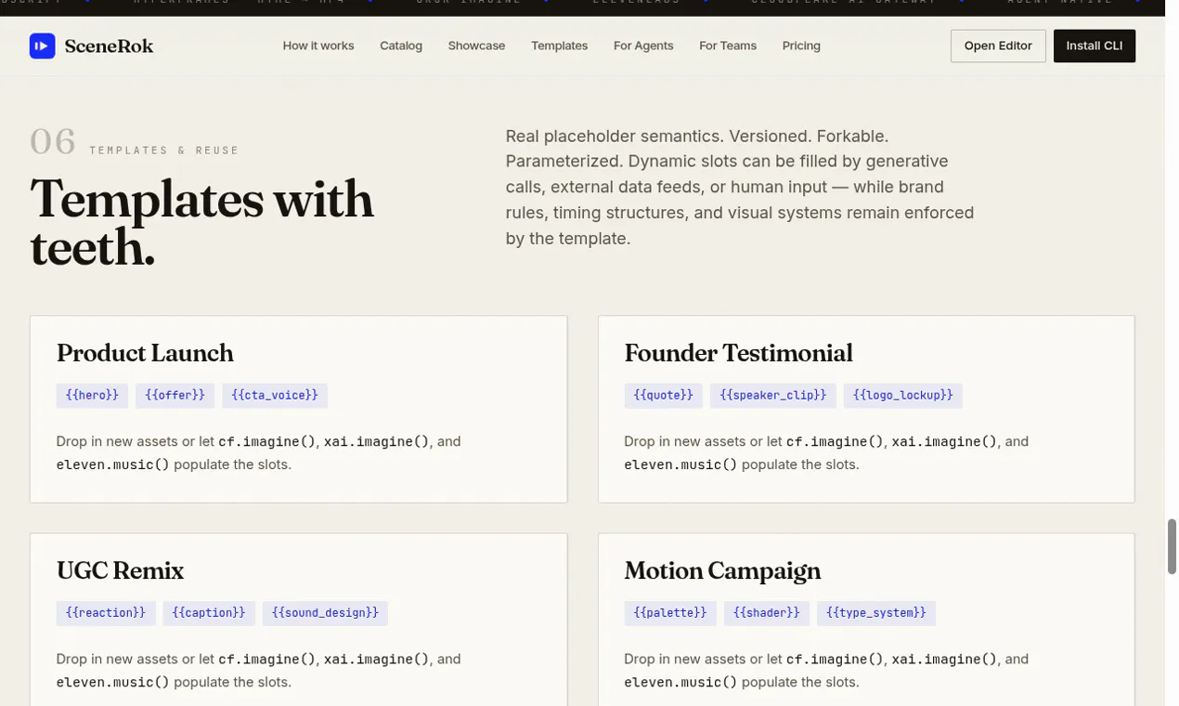This screenshot has width=1179, height=706.
Task: Click the {{palette}} slot tag
Action: [670, 612]
